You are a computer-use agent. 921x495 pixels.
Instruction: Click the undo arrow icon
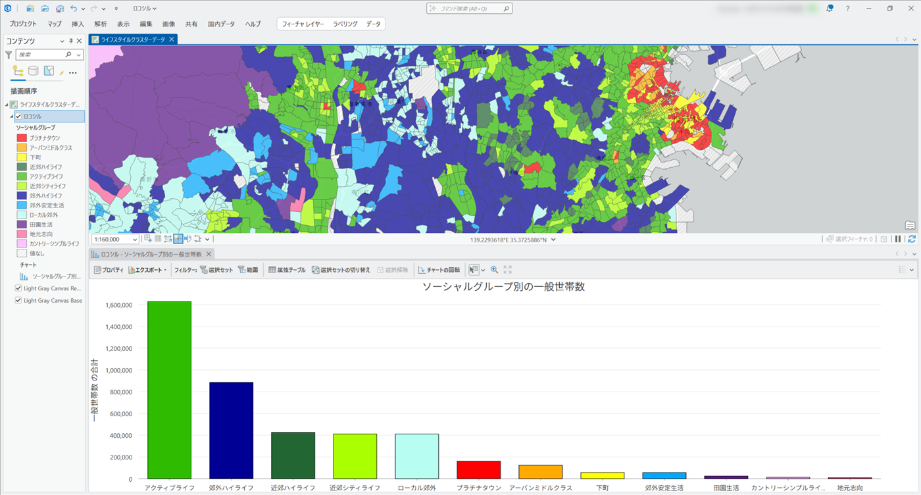[x=74, y=9]
